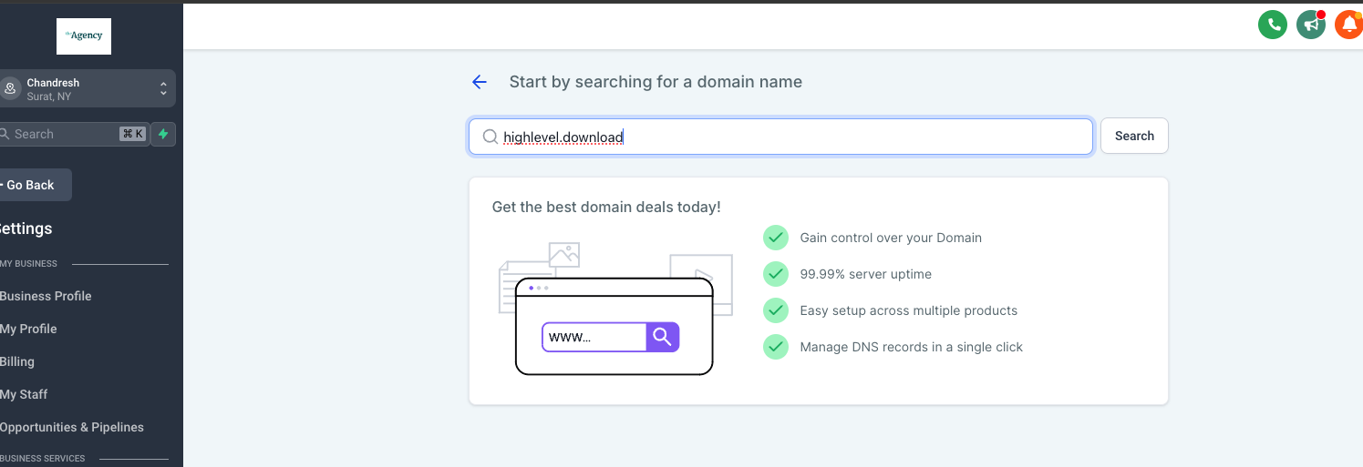Open My Staff settings

(24, 394)
